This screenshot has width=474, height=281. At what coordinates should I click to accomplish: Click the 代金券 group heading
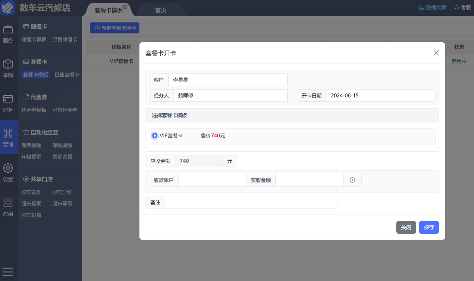35,97
